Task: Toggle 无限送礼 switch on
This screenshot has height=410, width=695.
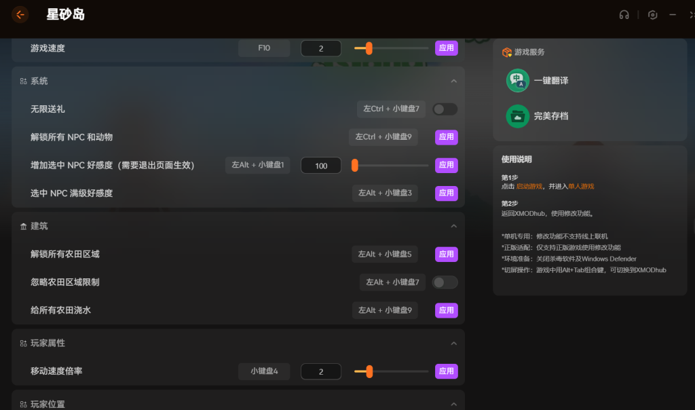Action: point(445,109)
